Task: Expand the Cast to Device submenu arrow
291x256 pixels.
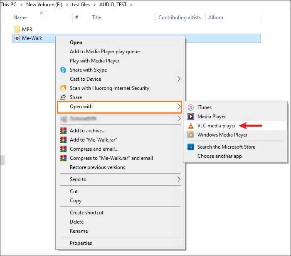Action: pos(179,79)
